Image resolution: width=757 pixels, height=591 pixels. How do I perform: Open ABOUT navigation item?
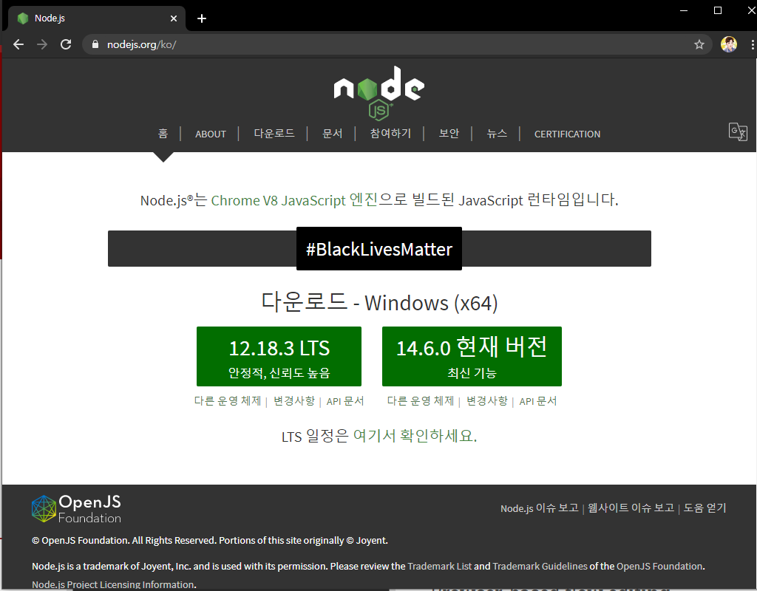tap(211, 134)
